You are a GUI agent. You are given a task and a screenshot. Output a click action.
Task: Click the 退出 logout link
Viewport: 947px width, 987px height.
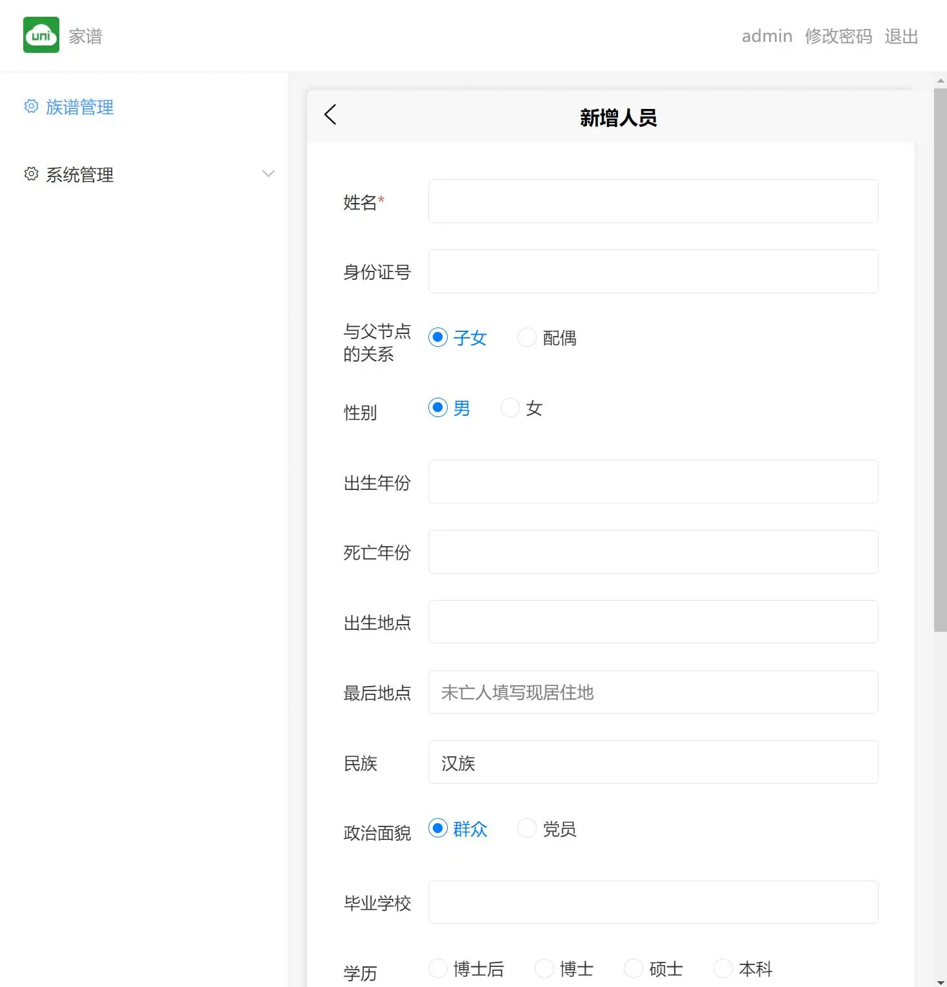[901, 36]
